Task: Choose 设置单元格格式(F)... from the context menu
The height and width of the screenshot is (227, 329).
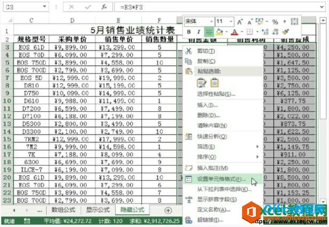Action: 223,179
